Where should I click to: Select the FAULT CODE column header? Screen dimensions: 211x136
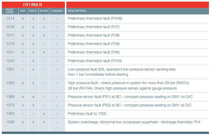(x=10, y=11)
